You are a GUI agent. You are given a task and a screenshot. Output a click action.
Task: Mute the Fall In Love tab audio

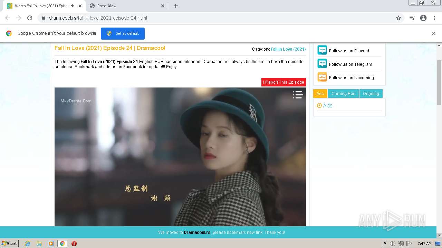[73, 6]
